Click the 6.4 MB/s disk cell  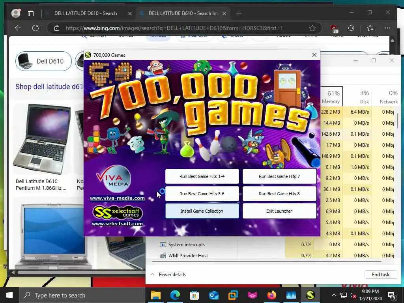point(358,112)
